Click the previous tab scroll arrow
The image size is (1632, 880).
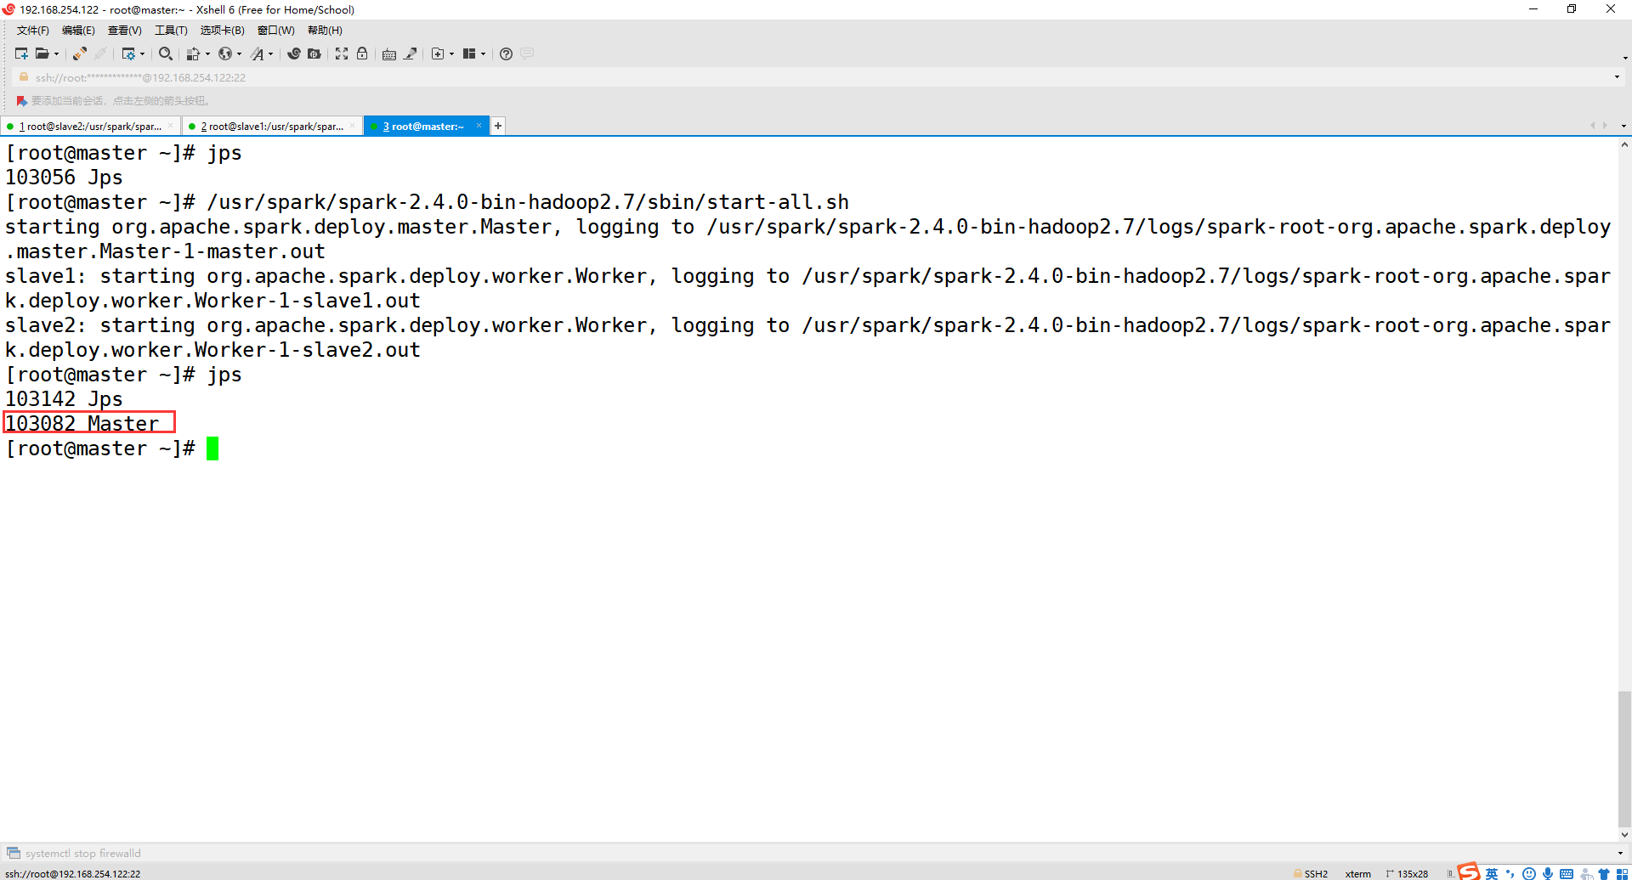coord(1592,126)
